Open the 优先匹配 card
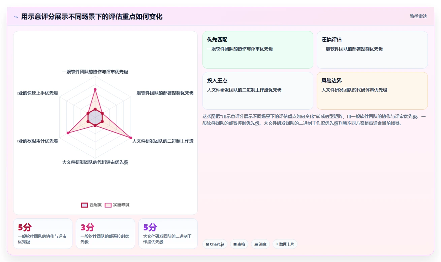 [x=258, y=50]
